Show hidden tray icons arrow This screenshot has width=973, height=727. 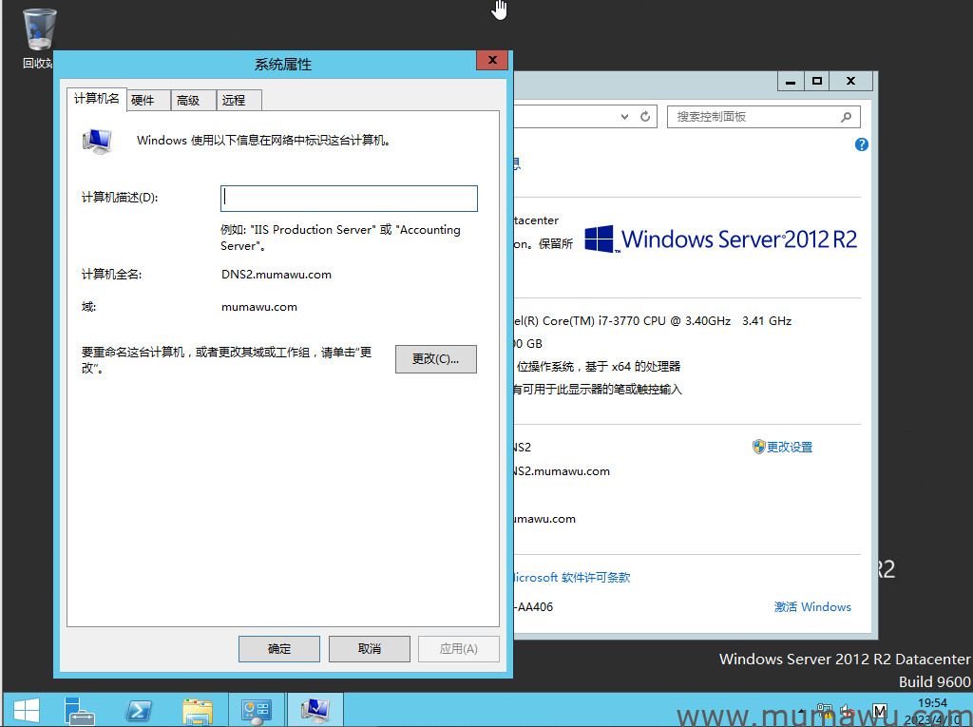tap(802, 711)
